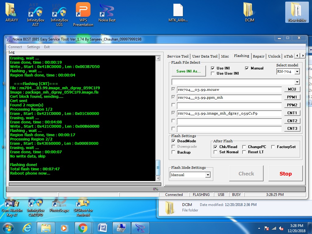
Task: Tick the CNT2 file row checkbox
Action: coord(173,121)
